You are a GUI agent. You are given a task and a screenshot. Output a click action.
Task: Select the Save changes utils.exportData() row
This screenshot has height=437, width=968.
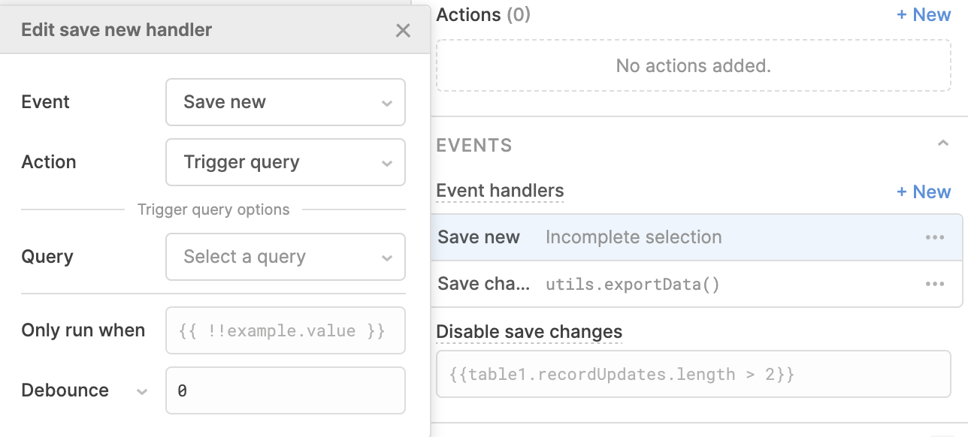point(697,284)
